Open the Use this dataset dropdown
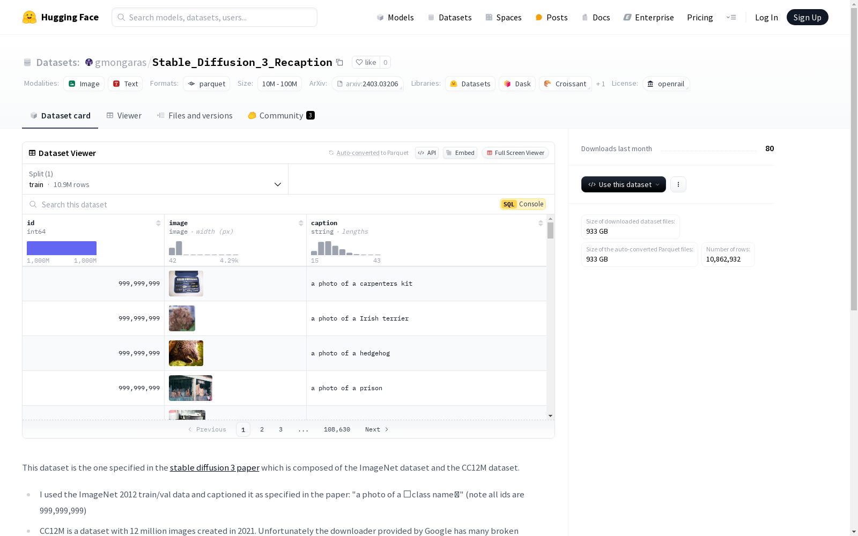Viewport: 858px width, 536px height. coord(624,184)
